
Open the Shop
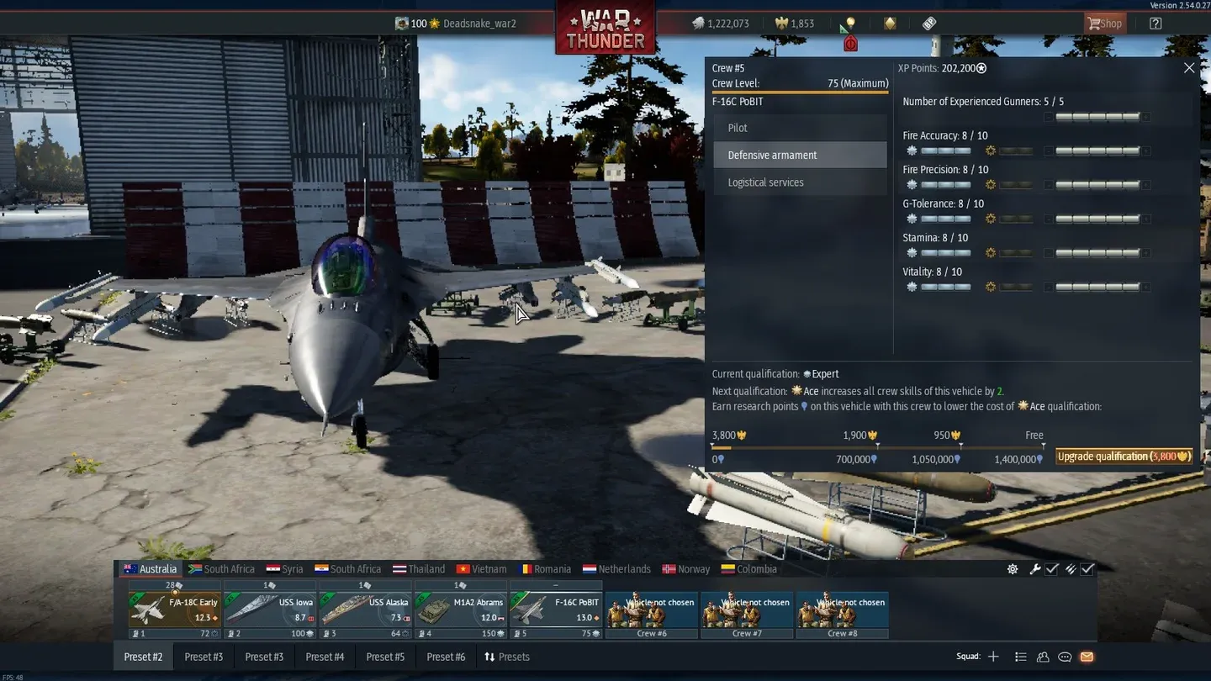[x=1104, y=24]
